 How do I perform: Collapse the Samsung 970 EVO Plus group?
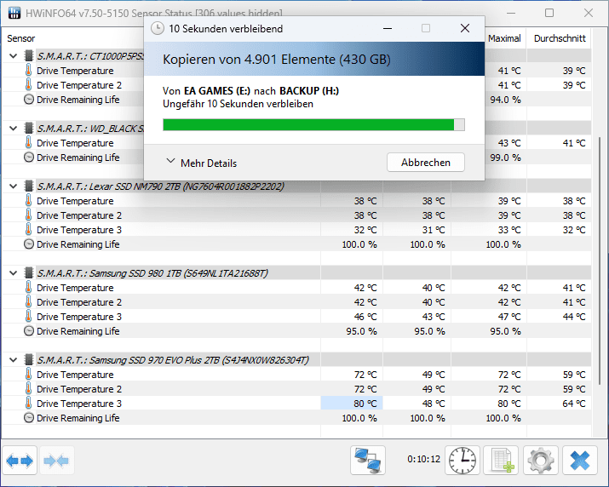14,360
